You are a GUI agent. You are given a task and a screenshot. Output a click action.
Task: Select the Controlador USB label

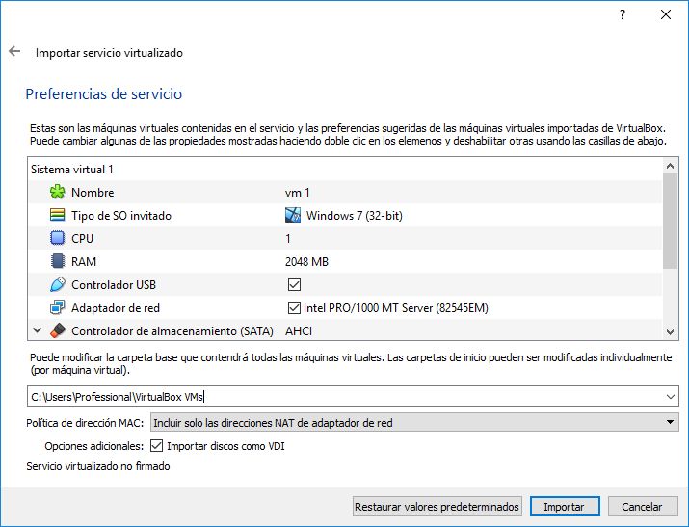114,285
